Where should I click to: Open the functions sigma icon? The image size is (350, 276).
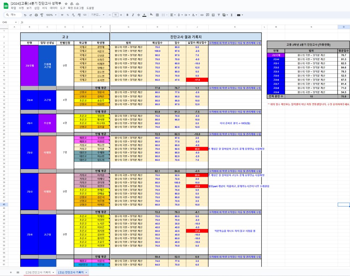232,15
